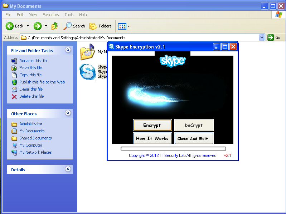
Task: Click E-mail this file link
Action: (31, 89)
